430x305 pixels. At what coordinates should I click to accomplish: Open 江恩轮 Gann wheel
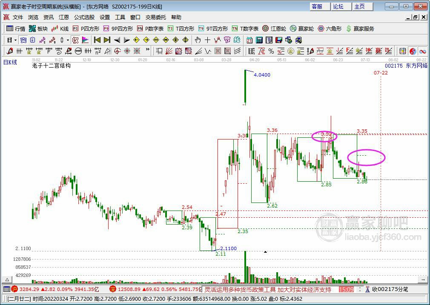pos(274,29)
